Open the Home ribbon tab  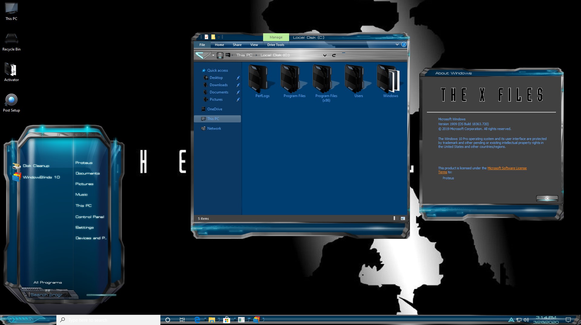[x=220, y=45]
